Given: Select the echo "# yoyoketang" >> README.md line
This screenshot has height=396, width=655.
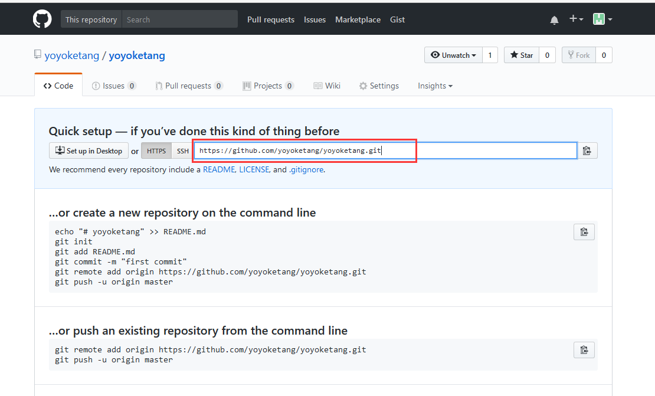Looking at the screenshot, I should pos(130,232).
